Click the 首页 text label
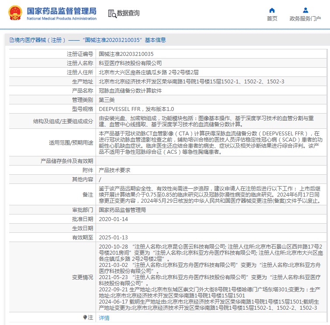 [x=272, y=18]
